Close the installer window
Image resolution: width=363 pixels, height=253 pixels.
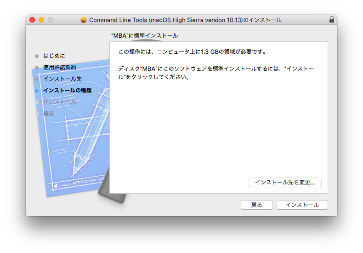click(x=32, y=20)
